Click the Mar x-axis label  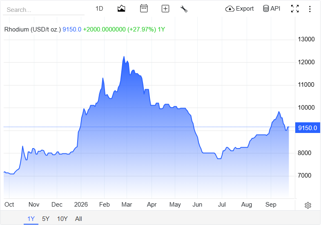click(127, 205)
